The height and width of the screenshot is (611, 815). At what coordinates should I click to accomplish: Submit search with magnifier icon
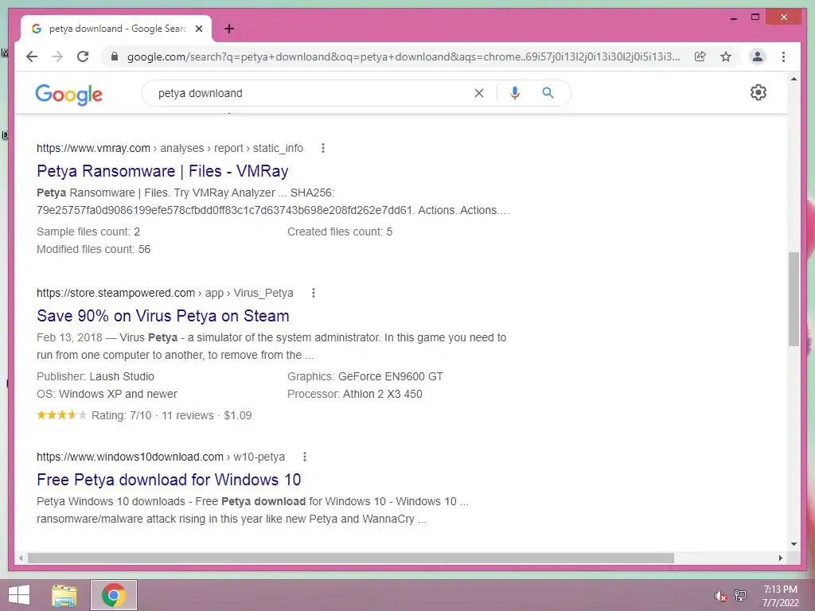tap(548, 93)
